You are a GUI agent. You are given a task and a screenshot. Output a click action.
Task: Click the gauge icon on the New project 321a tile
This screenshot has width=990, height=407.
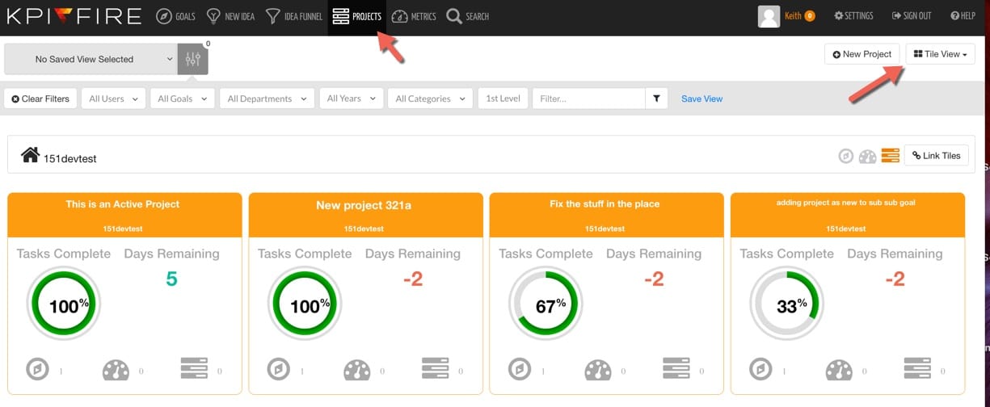pyautogui.click(x=356, y=370)
